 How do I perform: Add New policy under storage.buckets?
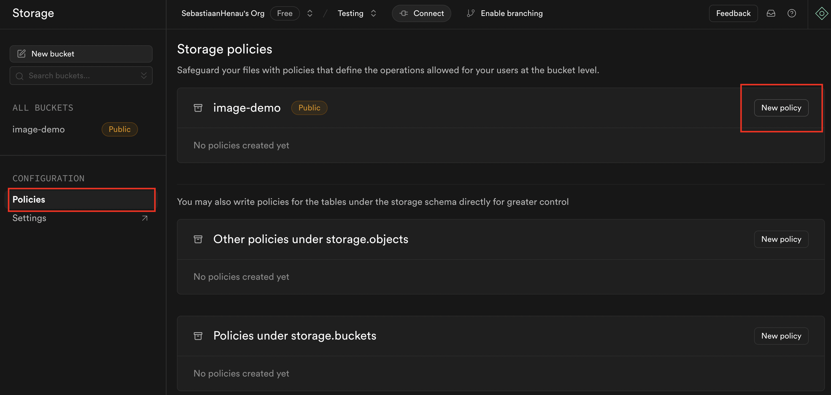point(781,336)
